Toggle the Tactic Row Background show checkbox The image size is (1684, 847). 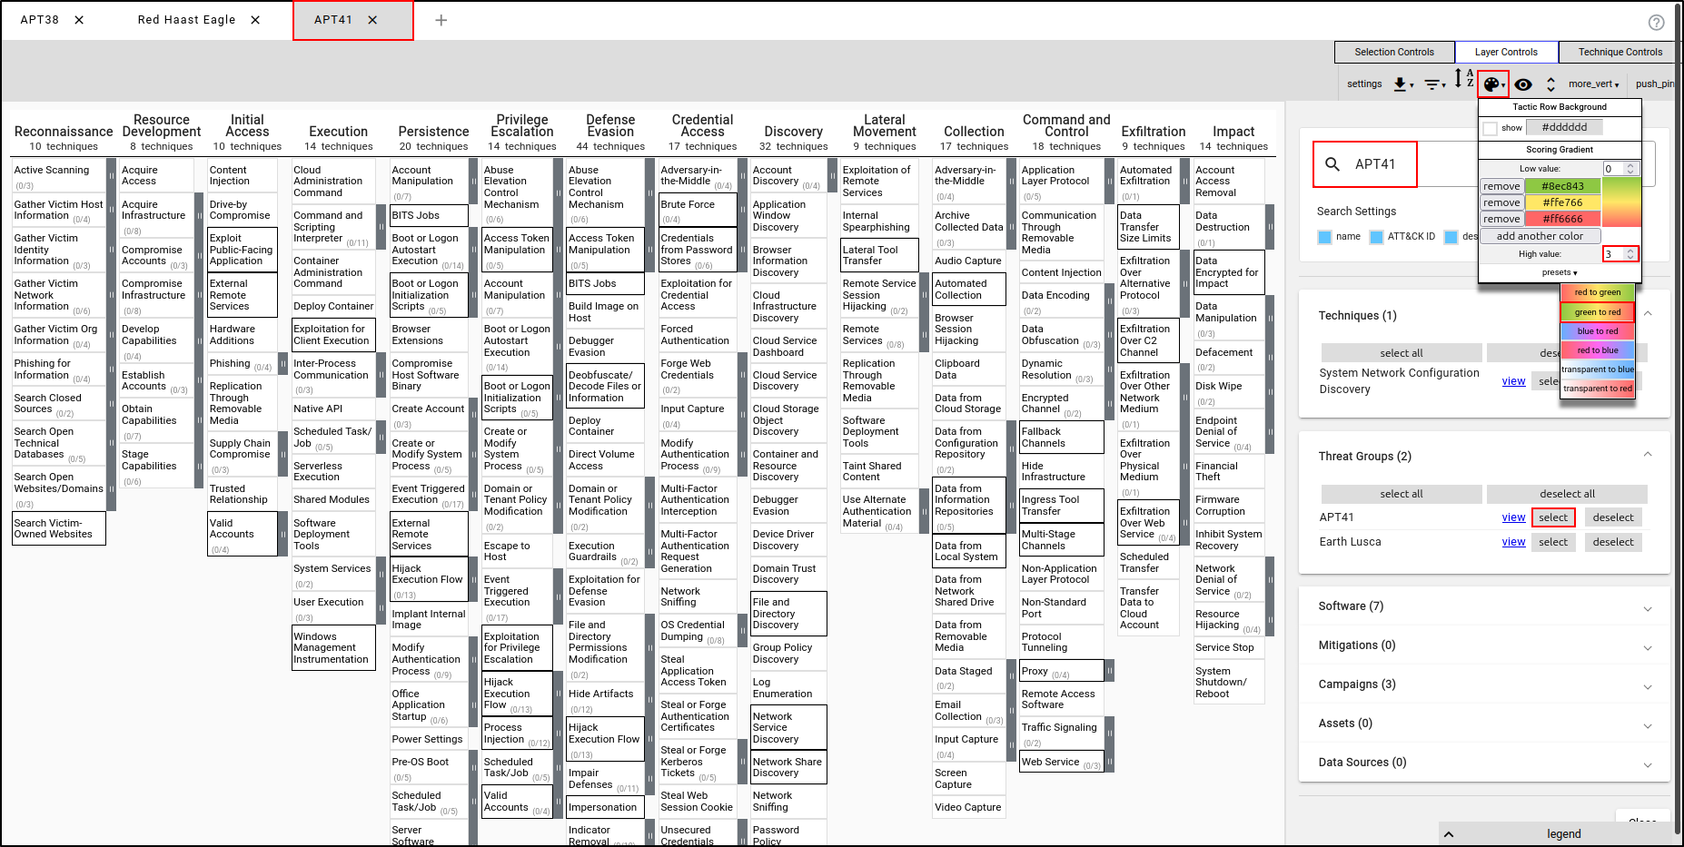tap(1490, 128)
